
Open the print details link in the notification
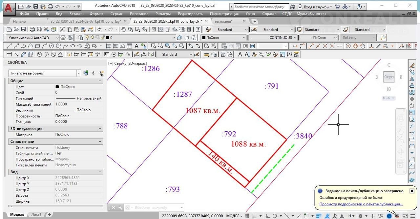click(x=361, y=204)
